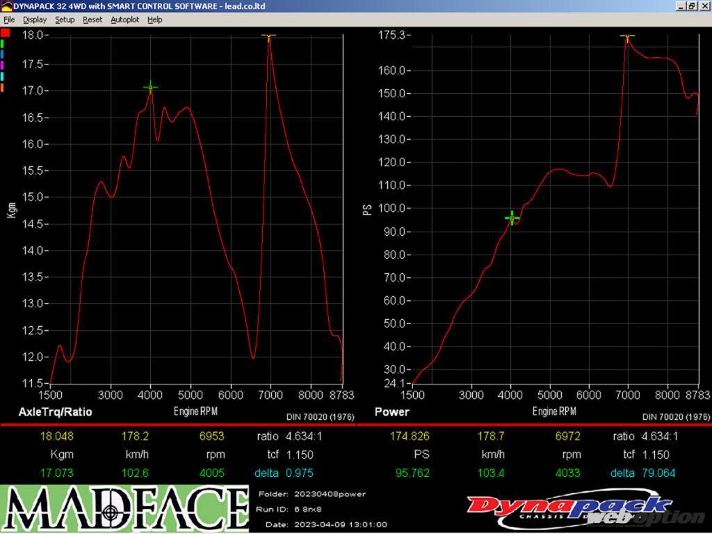
Task: Open the Display menu
Action: pos(35,19)
